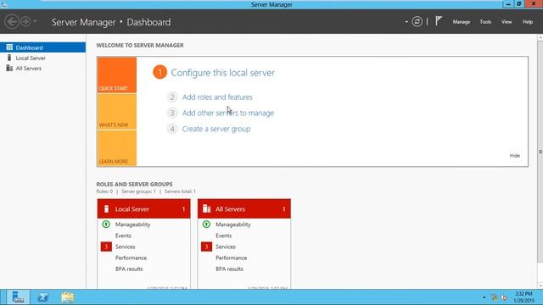Open the Tools menu
This screenshot has width=543, height=305.
[485, 22]
